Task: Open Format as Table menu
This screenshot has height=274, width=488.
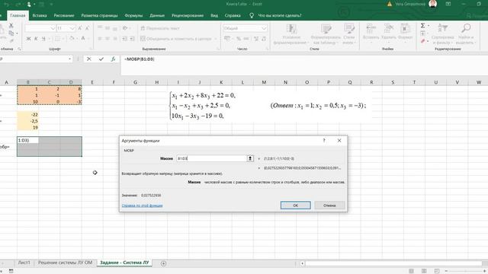Action: pyautogui.click(x=326, y=34)
